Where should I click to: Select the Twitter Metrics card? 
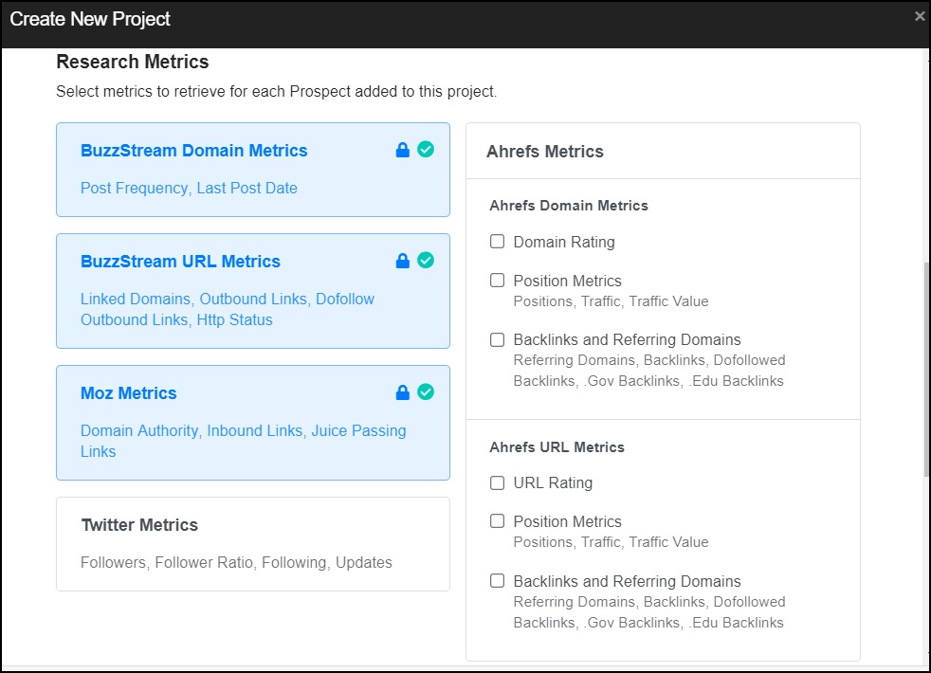click(x=253, y=544)
